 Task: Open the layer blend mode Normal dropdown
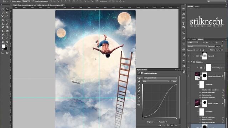[197, 46]
